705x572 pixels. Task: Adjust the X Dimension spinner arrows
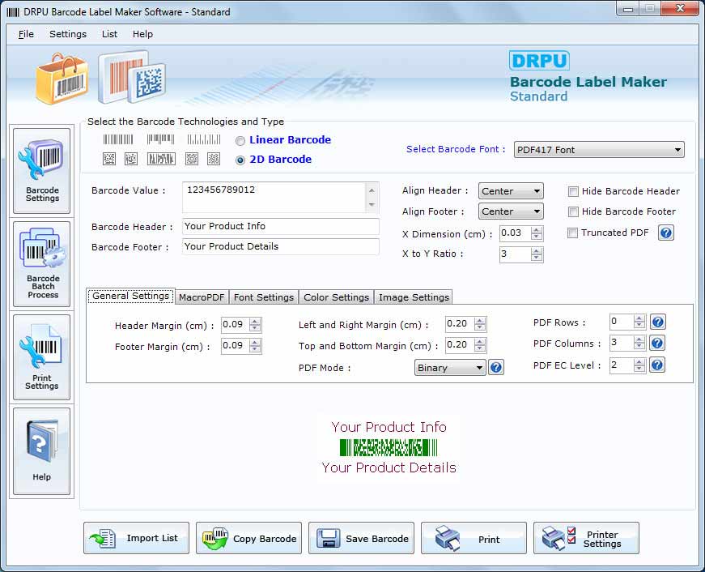tap(537, 233)
